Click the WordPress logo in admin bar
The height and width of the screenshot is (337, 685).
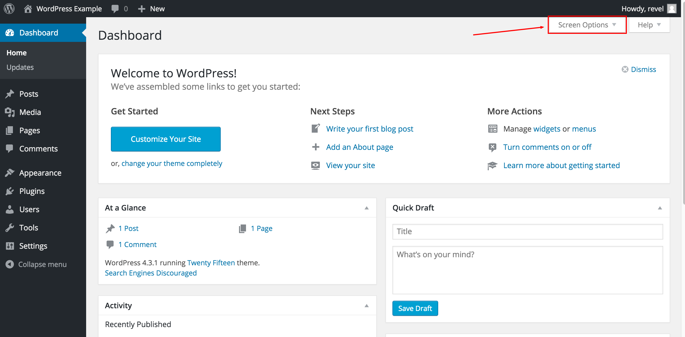click(9, 8)
